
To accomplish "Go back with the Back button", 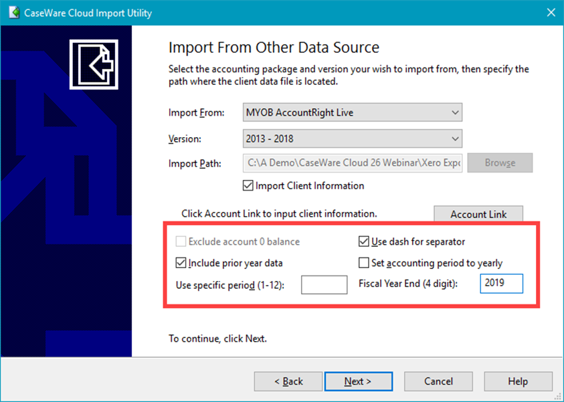I will coord(288,381).
